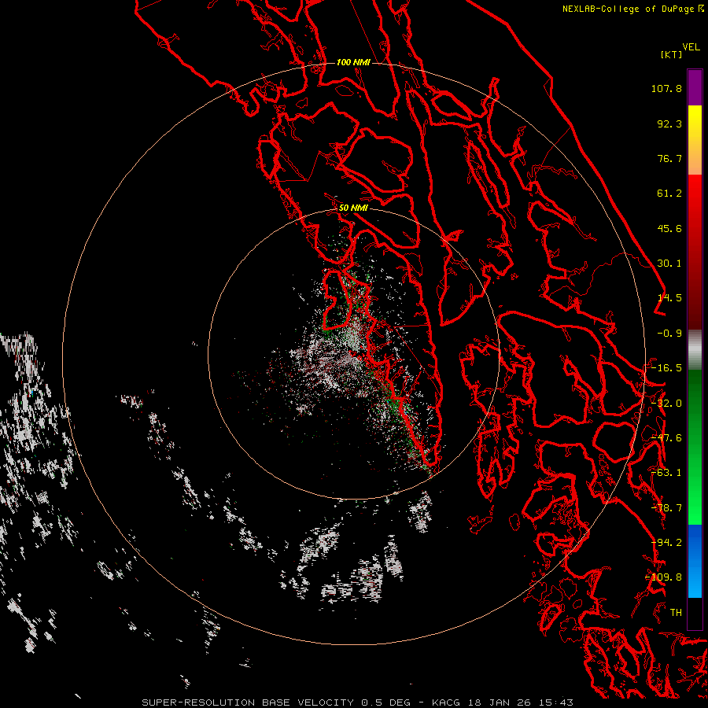Select the -109.8 scale value
708x708 pixels.
(x=663, y=577)
